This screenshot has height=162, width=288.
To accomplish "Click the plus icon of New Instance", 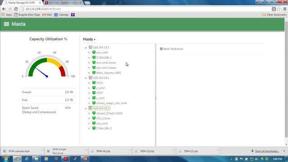I will 161,49.
